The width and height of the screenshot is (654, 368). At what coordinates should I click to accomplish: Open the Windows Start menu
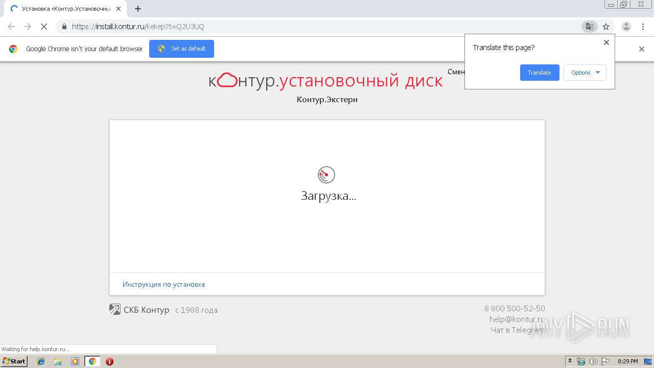pyautogui.click(x=14, y=361)
